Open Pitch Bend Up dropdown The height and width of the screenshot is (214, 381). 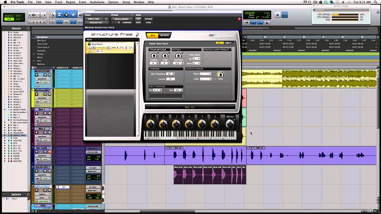pyautogui.click(x=196, y=59)
